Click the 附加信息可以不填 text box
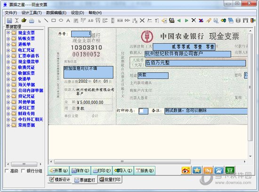 point(89,72)
